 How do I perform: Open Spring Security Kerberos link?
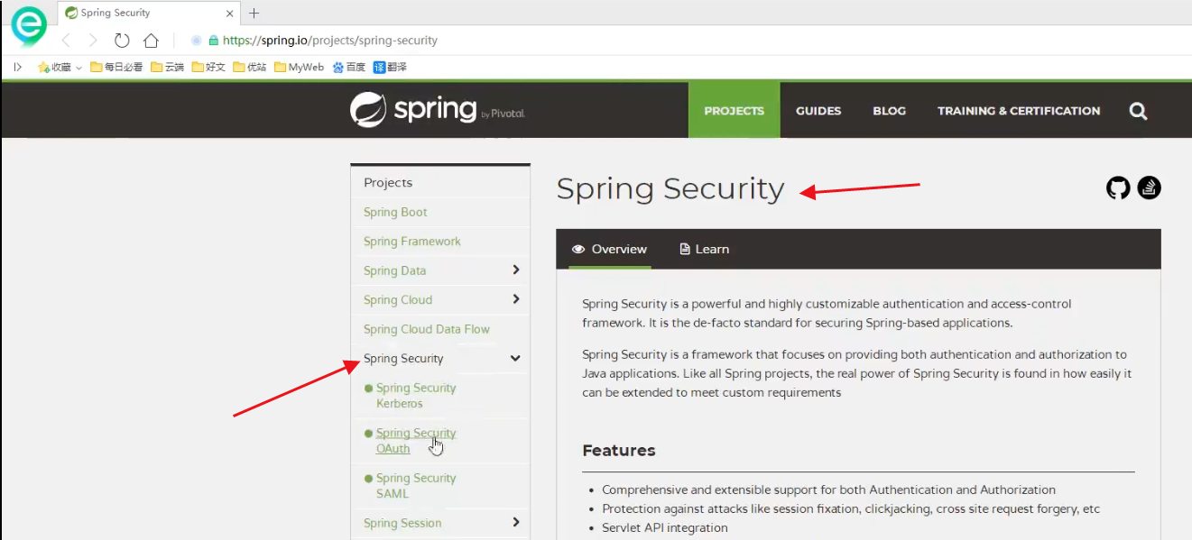pyautogui.click(x=416, y=395)
